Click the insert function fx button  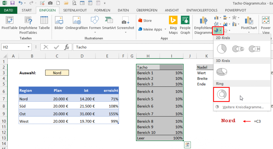67,47
